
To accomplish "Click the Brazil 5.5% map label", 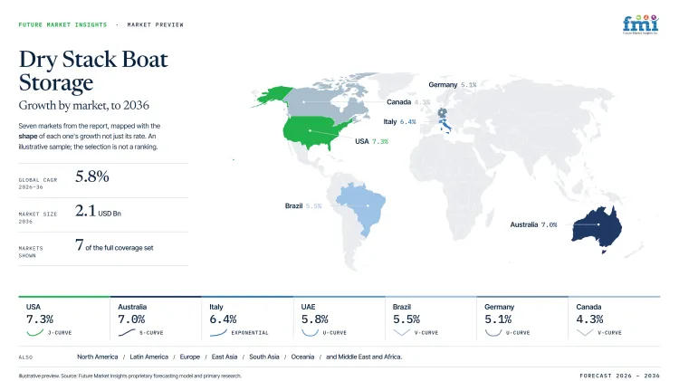I will pyautogui.click(x=303, y=205).
